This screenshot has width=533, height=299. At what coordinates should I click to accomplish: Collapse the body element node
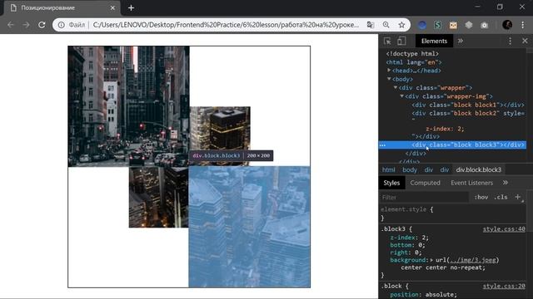click(x=389, y=79)
